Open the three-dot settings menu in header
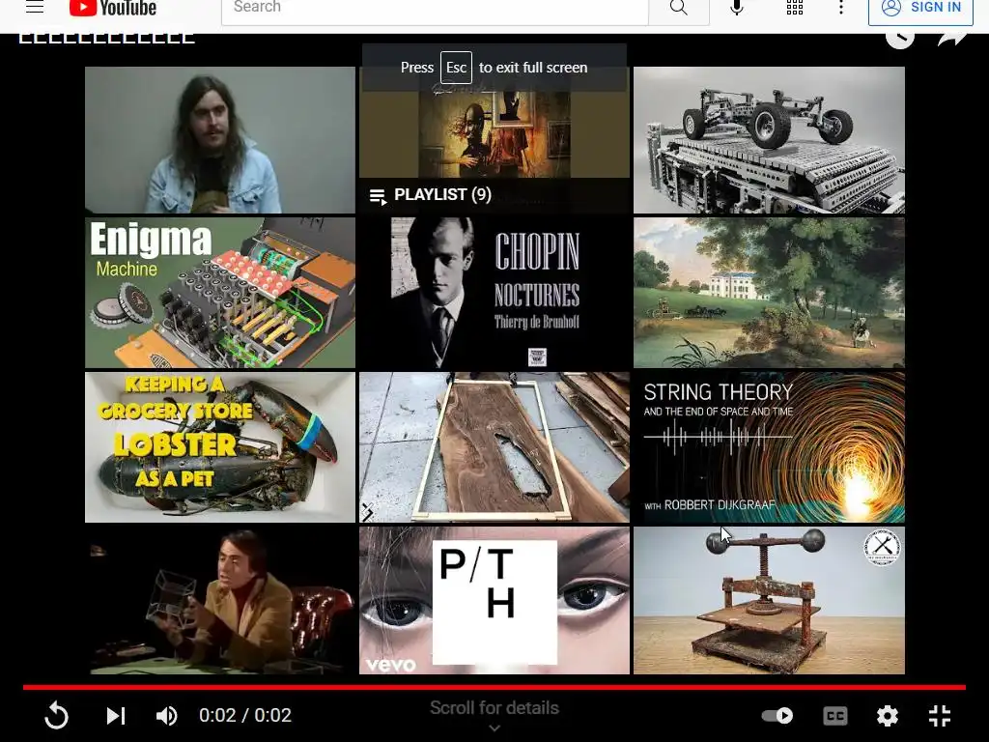The height and width of the screenshot is (742, 989). (841, 8)
